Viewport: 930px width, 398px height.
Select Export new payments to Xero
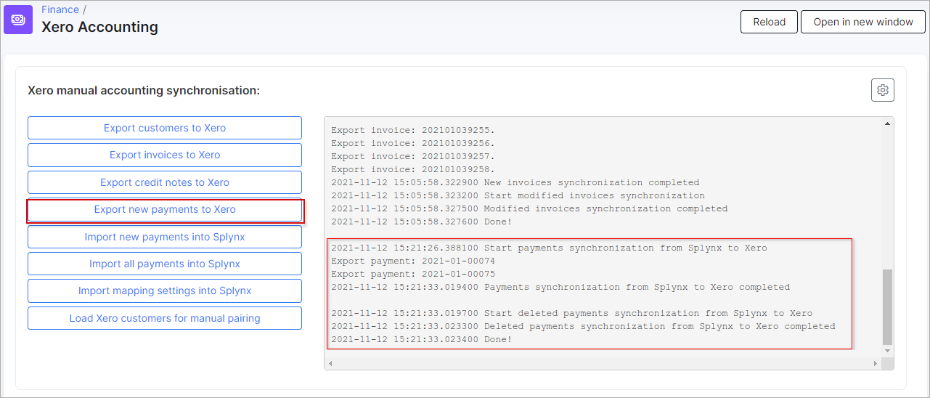tap(165, 209)
